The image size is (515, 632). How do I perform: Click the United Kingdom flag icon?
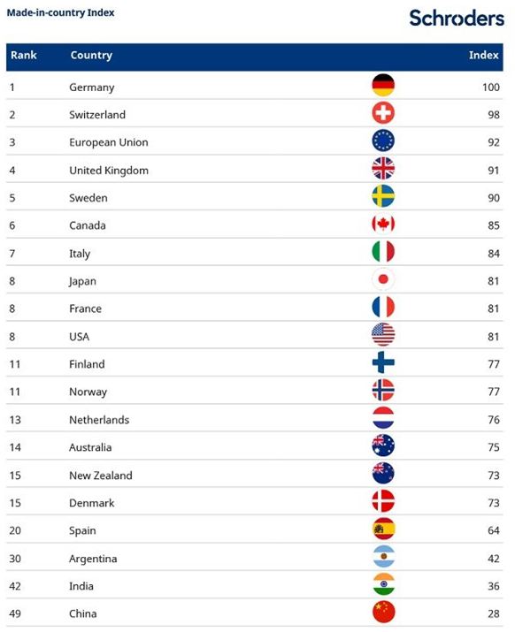pos(382,169)
